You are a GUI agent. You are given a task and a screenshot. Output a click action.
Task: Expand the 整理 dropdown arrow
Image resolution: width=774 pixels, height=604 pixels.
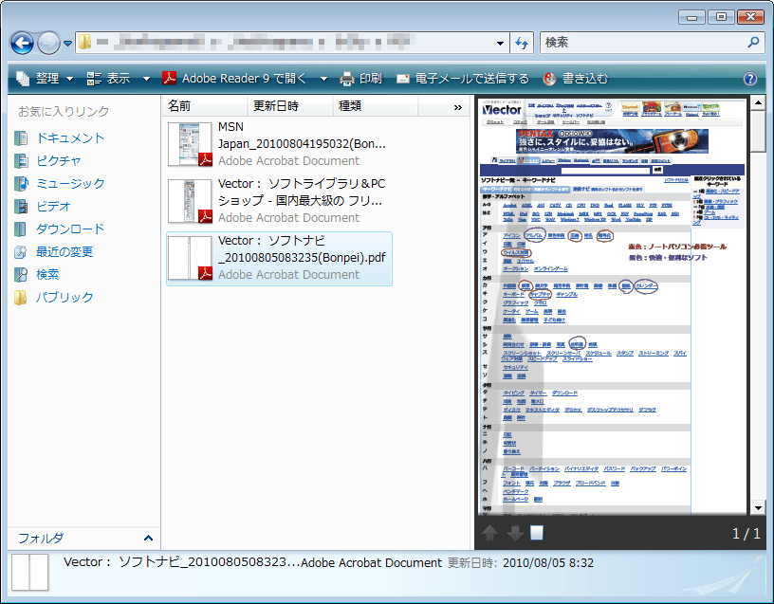[69, 79]
